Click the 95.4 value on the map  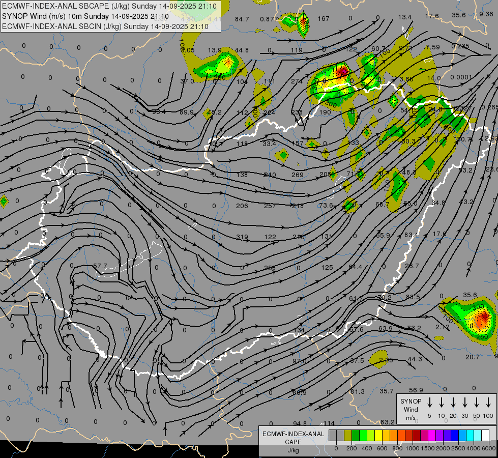coord(159,111)
